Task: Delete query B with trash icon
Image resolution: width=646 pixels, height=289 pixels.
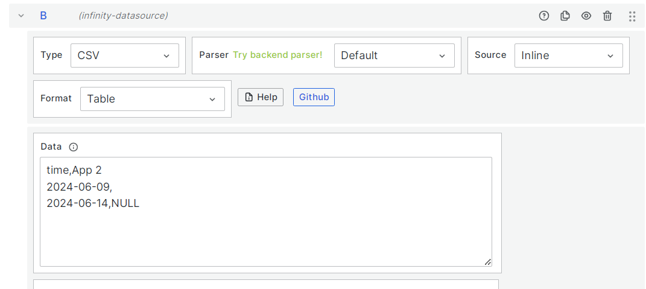Action: (607, 16)
